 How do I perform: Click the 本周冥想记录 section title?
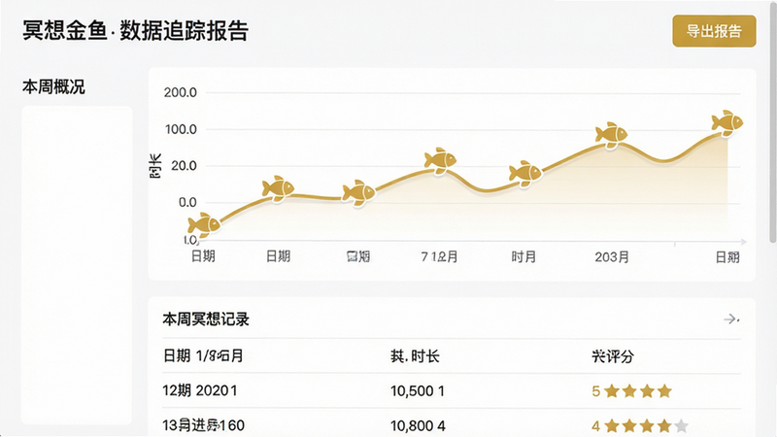point(206,319)
